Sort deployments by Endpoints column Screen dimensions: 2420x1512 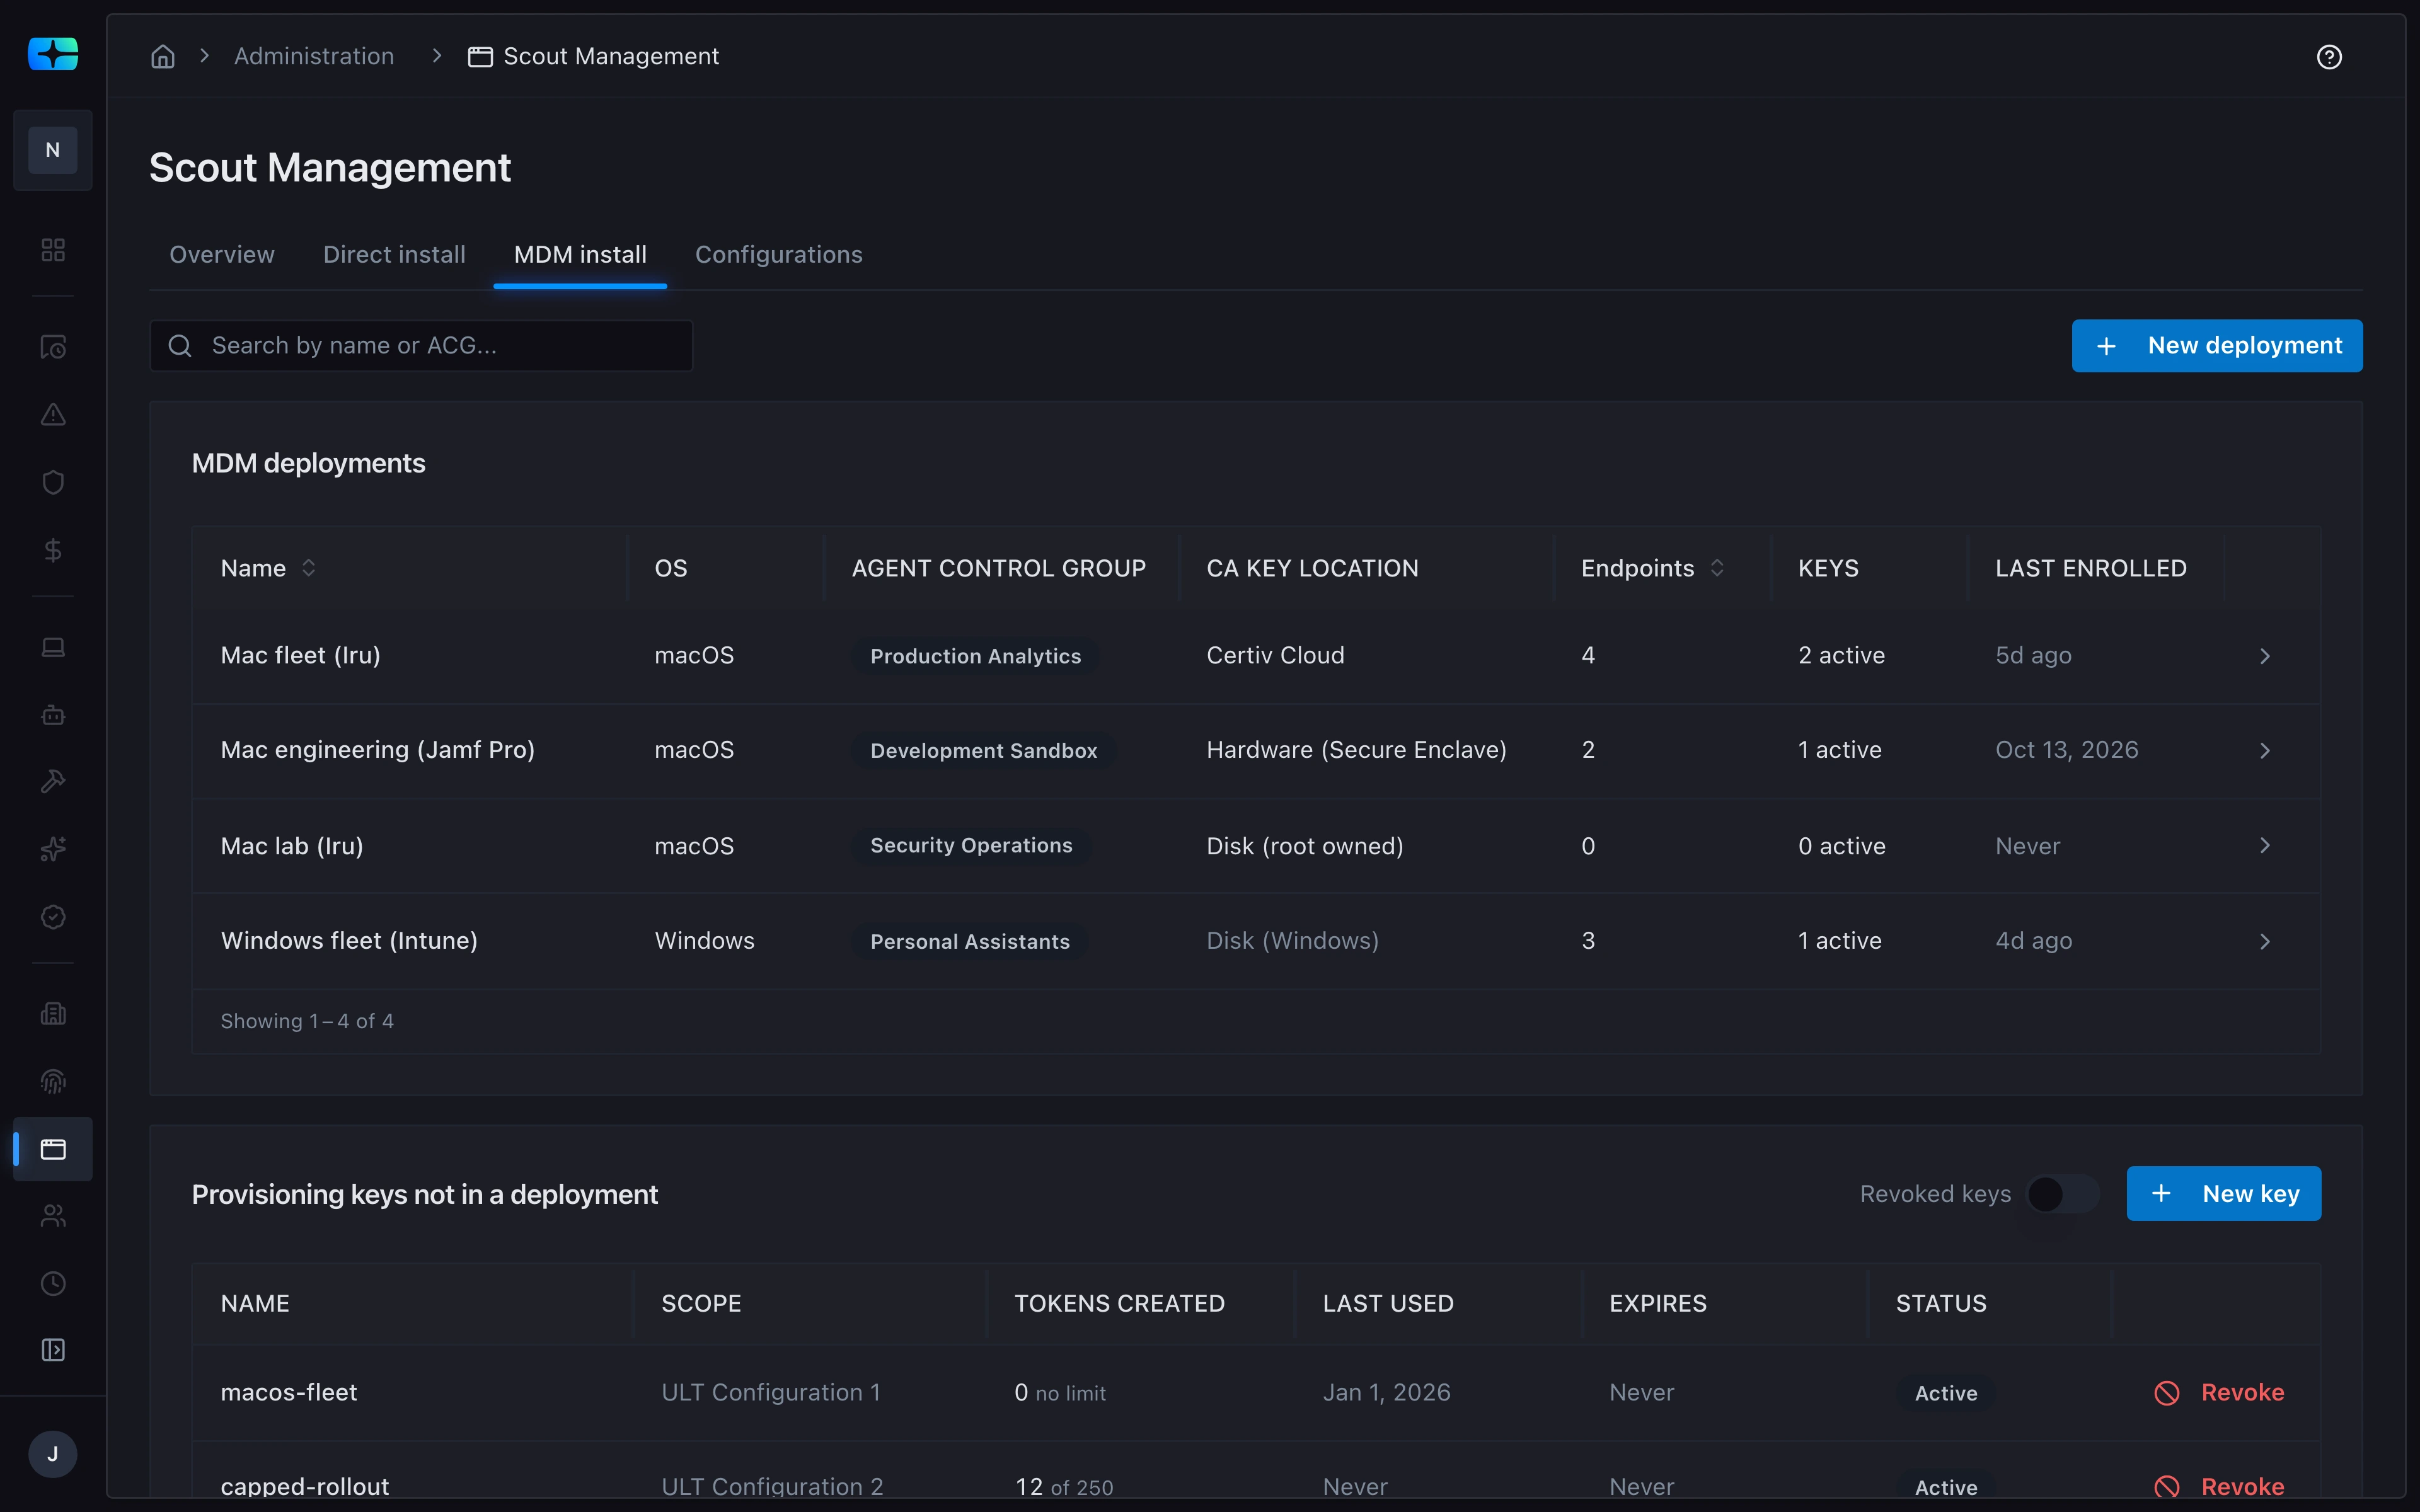click(1652, 568)
